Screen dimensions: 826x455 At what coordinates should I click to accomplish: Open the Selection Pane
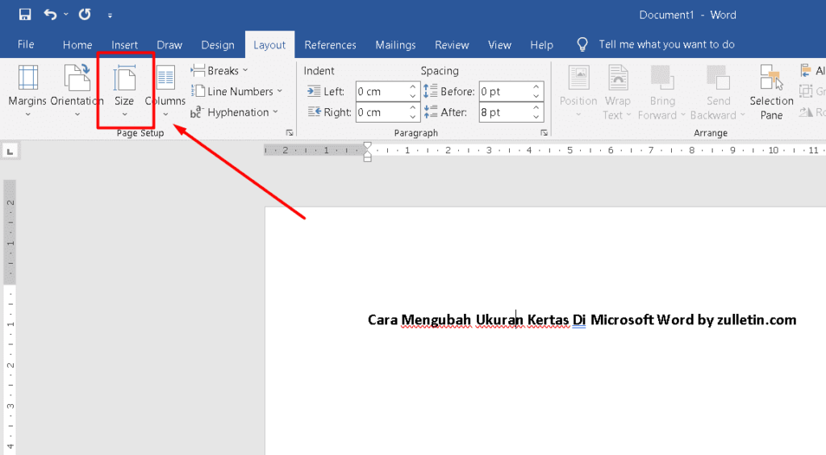click(771, 93)
